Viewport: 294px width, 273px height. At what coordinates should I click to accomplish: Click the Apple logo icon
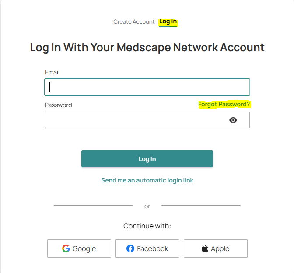(x=205, y=248)
